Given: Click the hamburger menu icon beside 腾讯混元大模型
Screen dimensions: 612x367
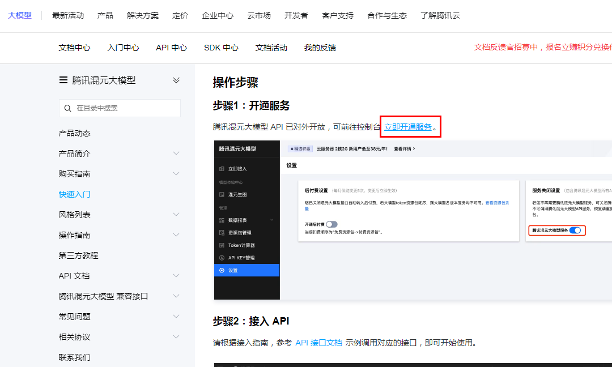Looking at the screenshot, I should (x=63, y=80).
